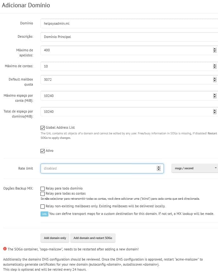Click the Total de espaço por domínio spinner
The width and height of the screenshot is (218, 278).
point(215,112)
